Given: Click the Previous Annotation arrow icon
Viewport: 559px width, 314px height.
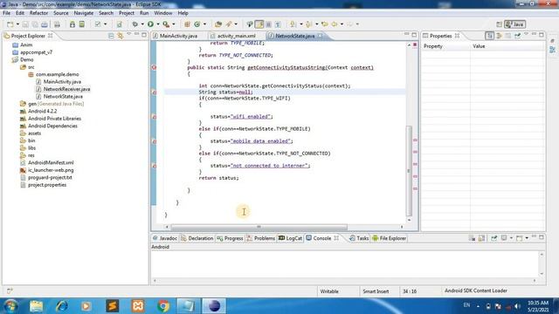Looking at the screenshot, I should pos(308,24).
